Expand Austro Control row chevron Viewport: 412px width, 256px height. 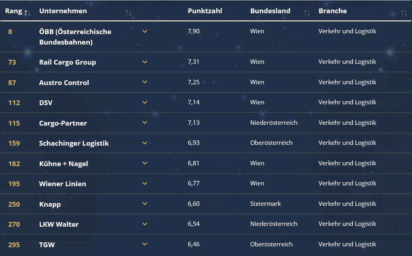pos(145,82)
